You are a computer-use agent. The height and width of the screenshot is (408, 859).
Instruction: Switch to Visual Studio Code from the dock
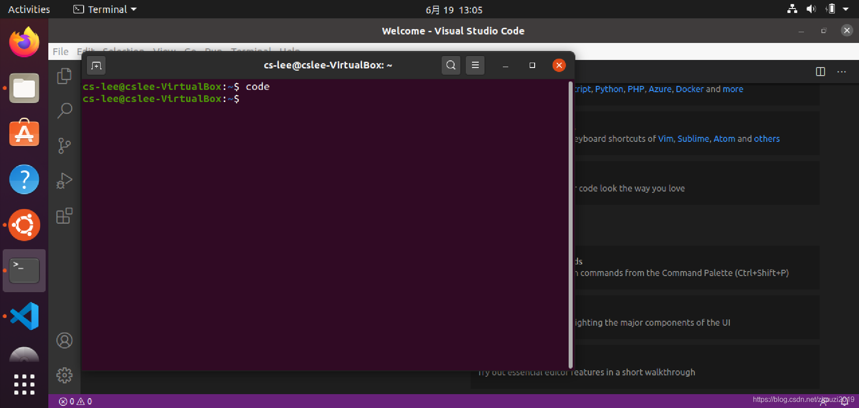24,316
